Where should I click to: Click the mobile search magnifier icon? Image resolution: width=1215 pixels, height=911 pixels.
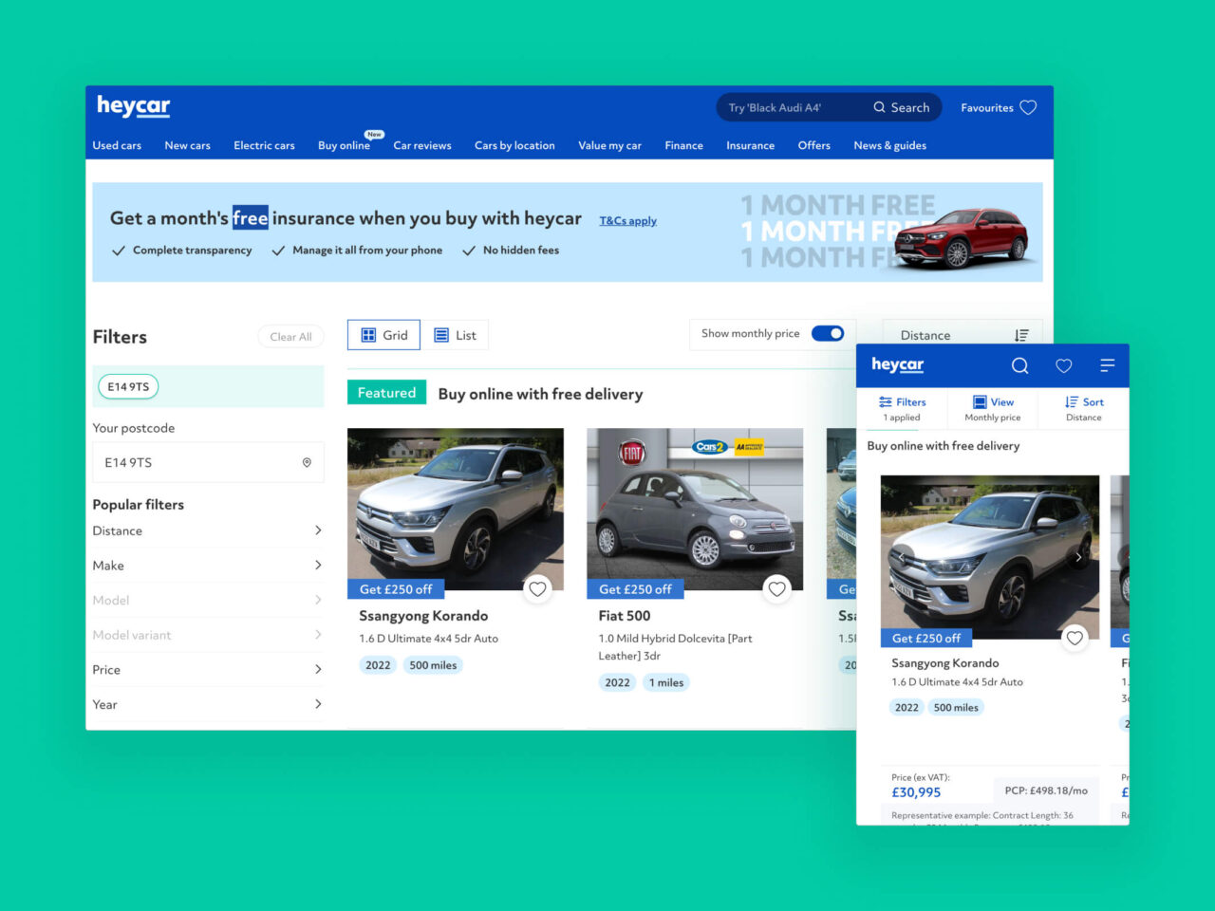(x=1019, y=365)
